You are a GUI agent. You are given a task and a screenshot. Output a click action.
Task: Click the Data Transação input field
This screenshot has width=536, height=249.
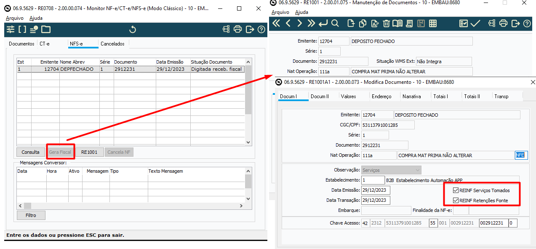point(376,201)
